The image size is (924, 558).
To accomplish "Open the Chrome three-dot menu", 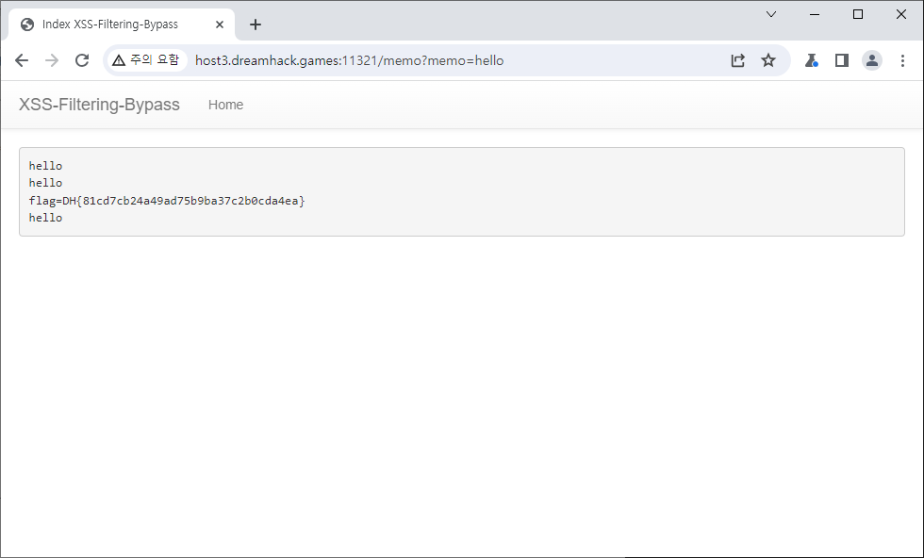I will (902, 60).
